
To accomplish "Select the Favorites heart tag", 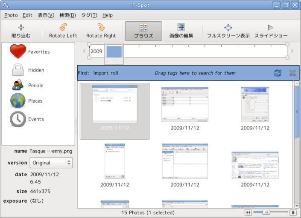I will pos(18,52).
